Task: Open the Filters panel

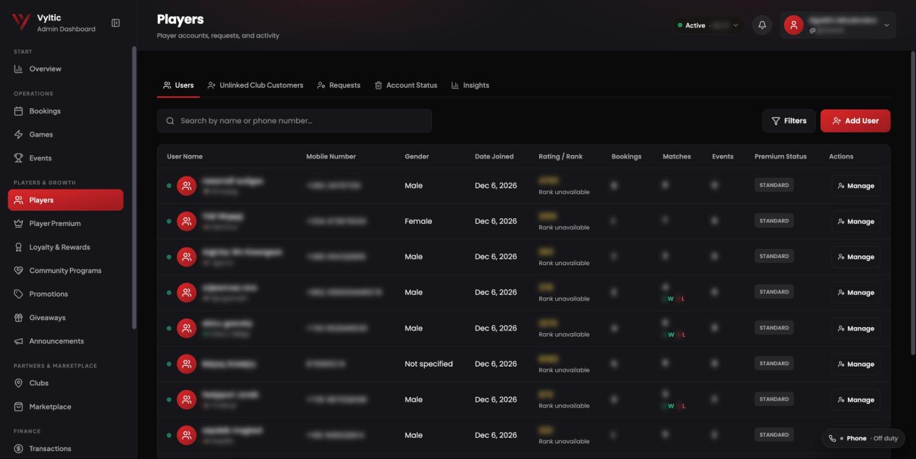Action: coord(789,121)
